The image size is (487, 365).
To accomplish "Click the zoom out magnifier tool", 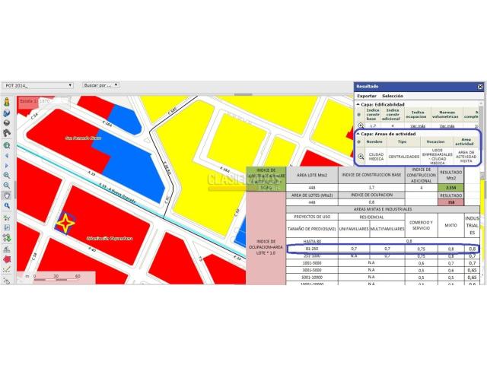I will point(6,185).
